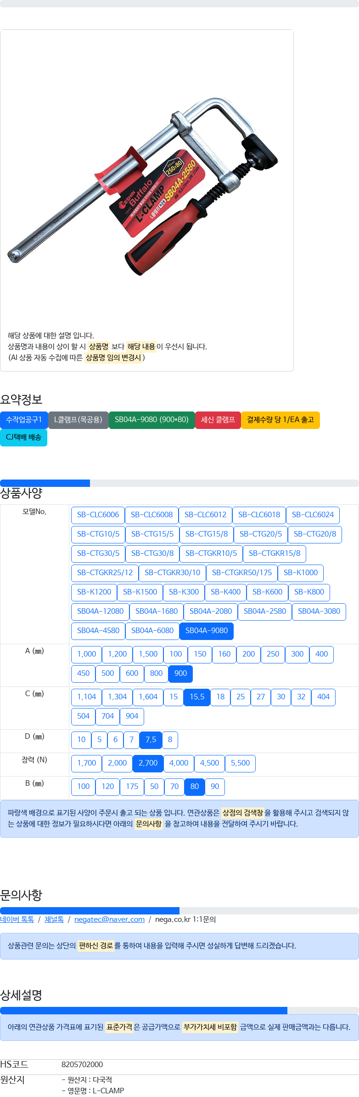Select model SB-CTGKR10/5

211,554
